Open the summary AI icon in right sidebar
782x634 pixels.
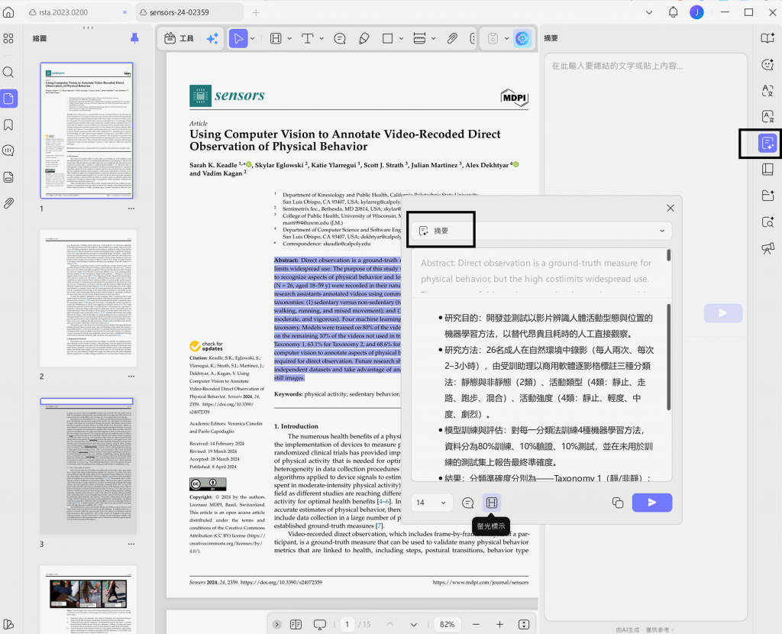pos(767,143)
